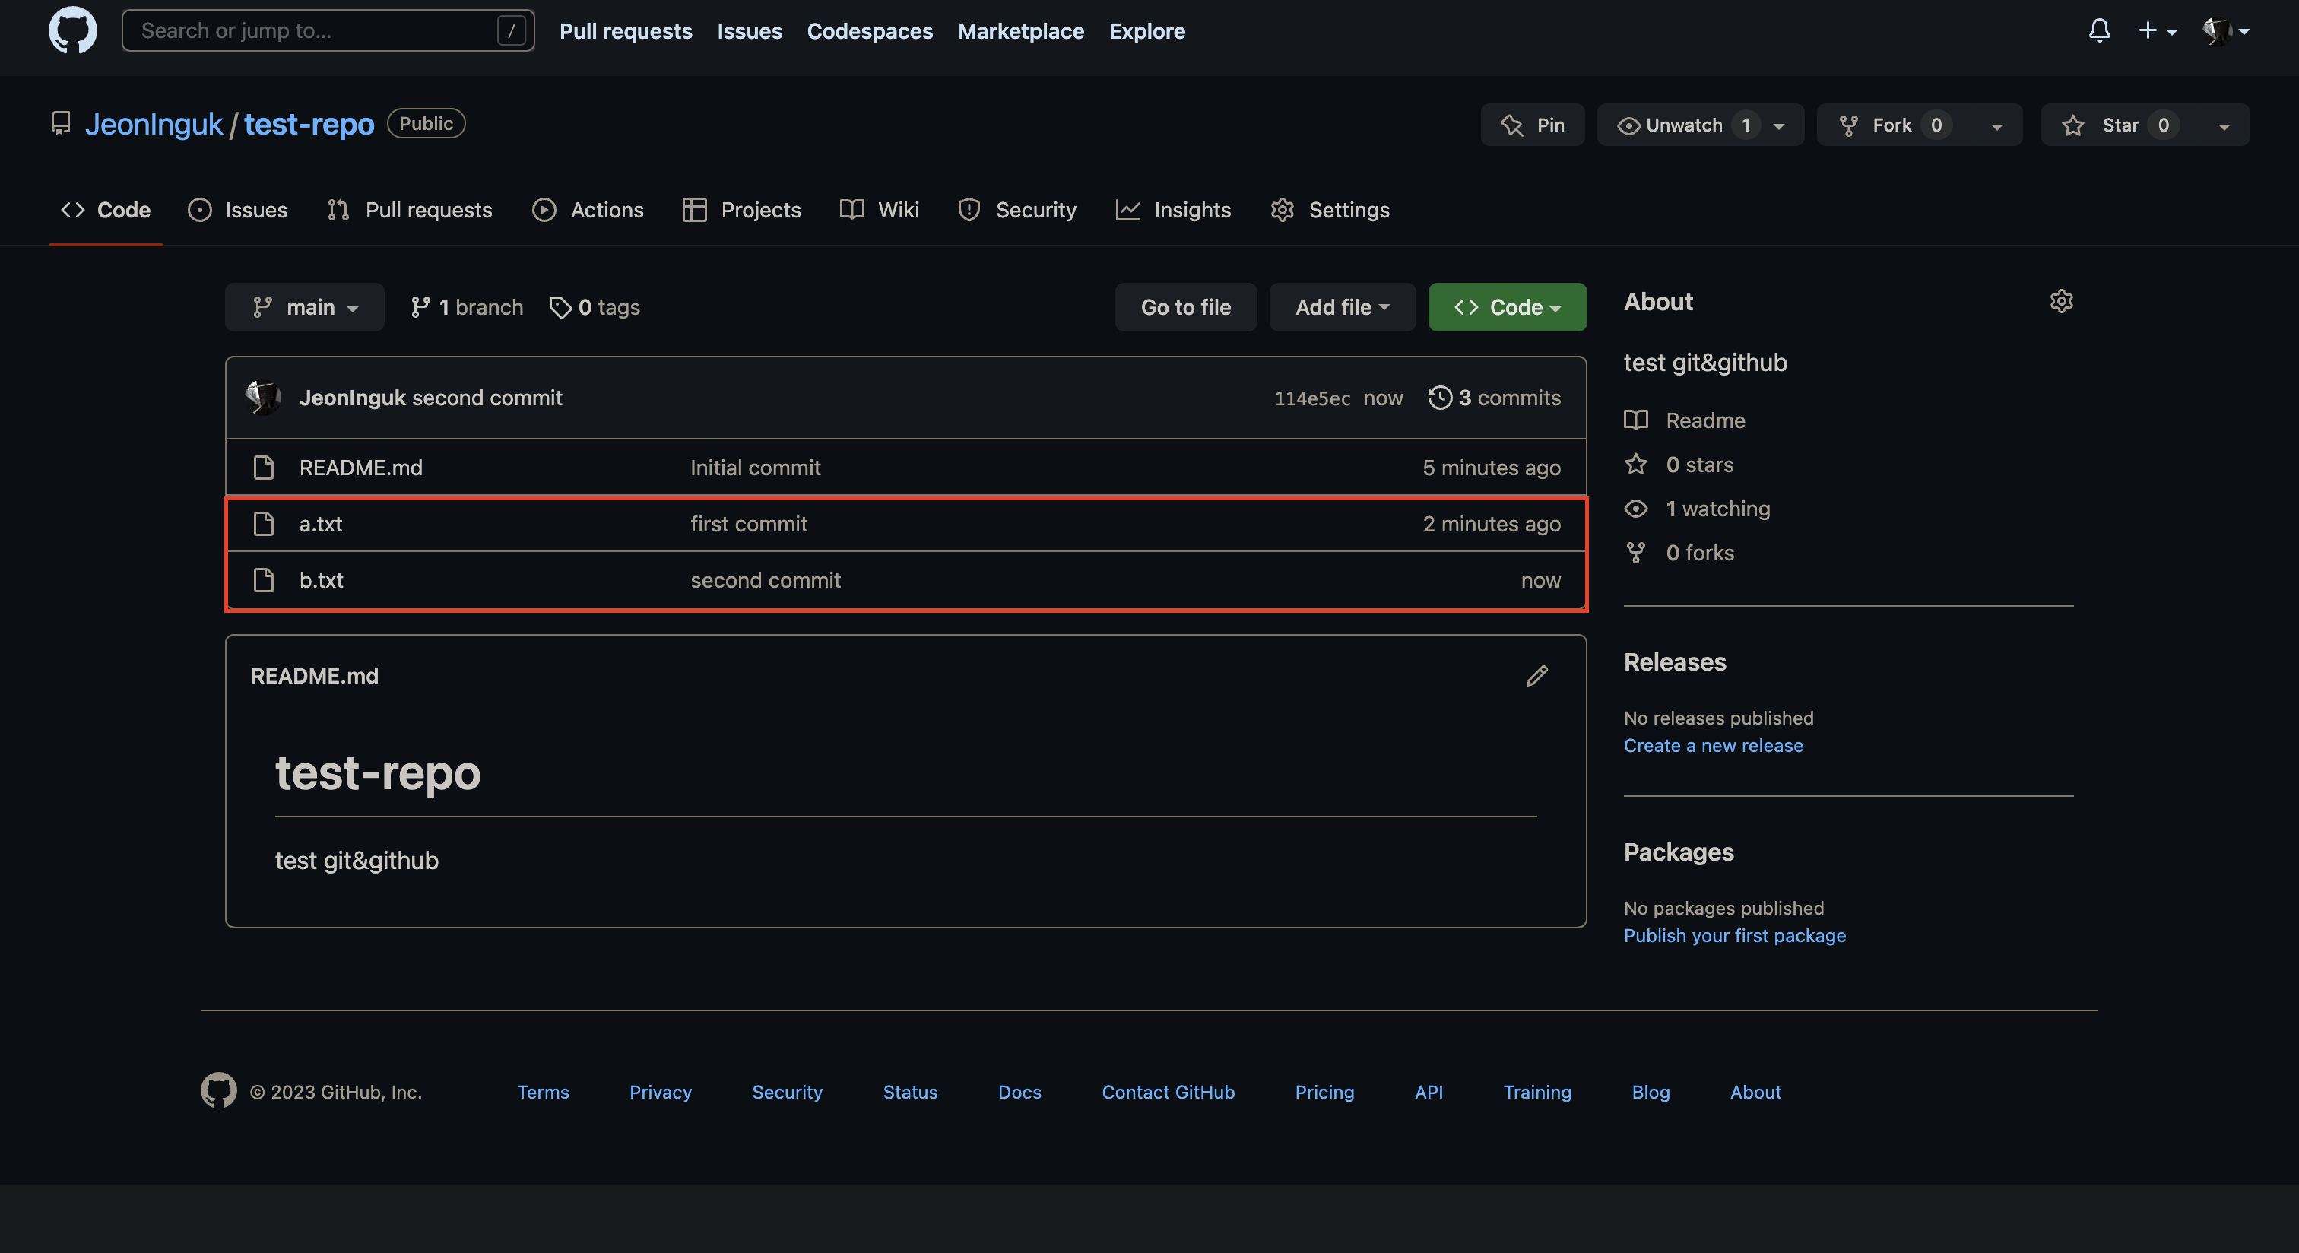The height and width of the screenshot is (1253, 2299).
Task: Switch to the Actions tab
Action: (x=588, y=210)
